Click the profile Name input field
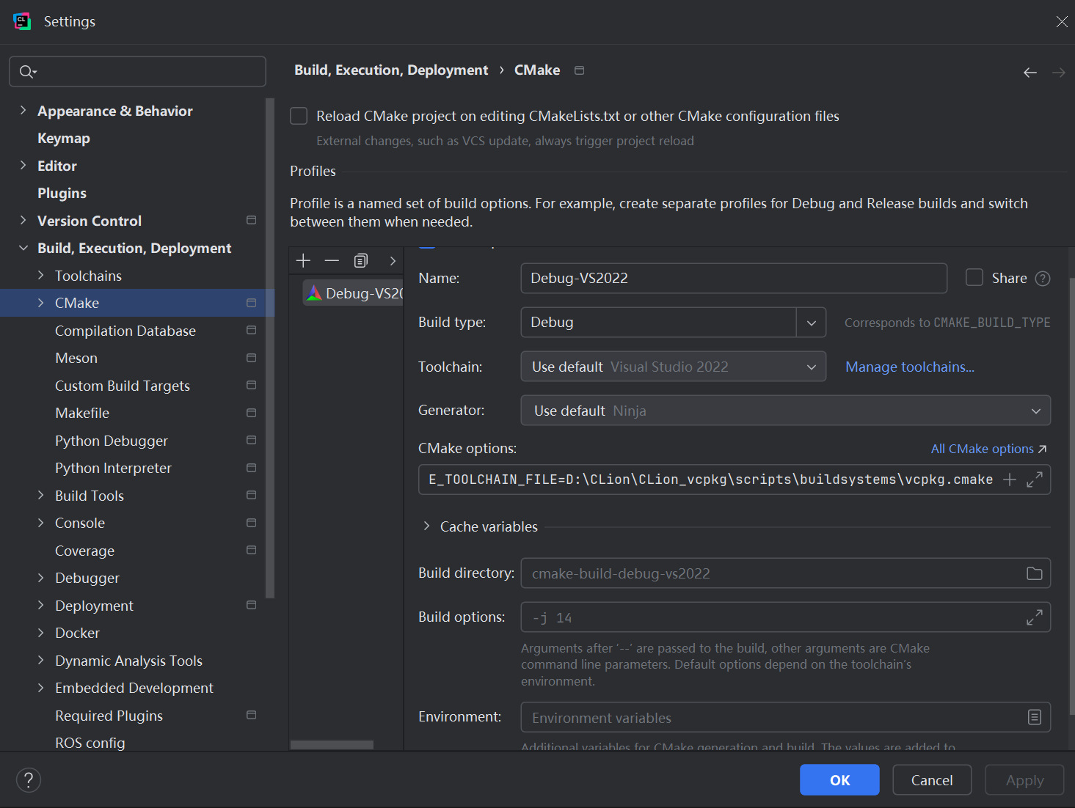Image resolution: width=1075 pixels, height=808 pixels. pyautogui.click(x=733, y=279)
